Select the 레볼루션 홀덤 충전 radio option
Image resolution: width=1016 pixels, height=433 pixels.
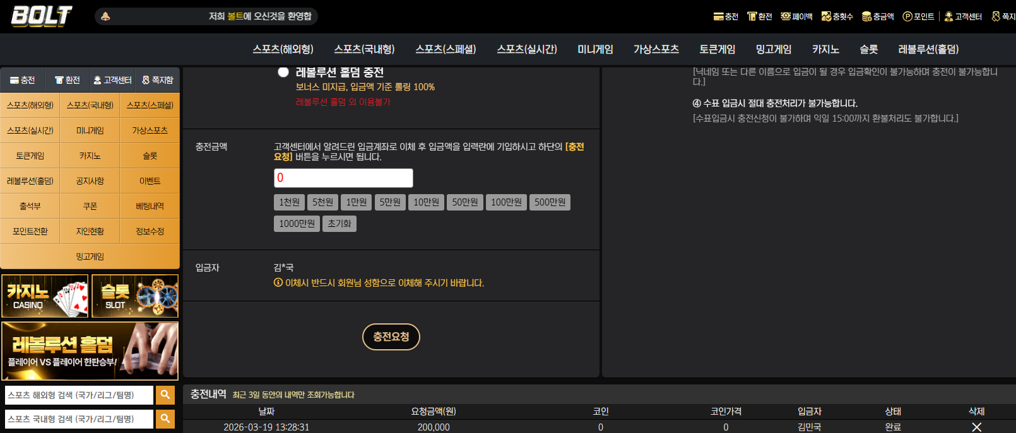pos(283,72)
